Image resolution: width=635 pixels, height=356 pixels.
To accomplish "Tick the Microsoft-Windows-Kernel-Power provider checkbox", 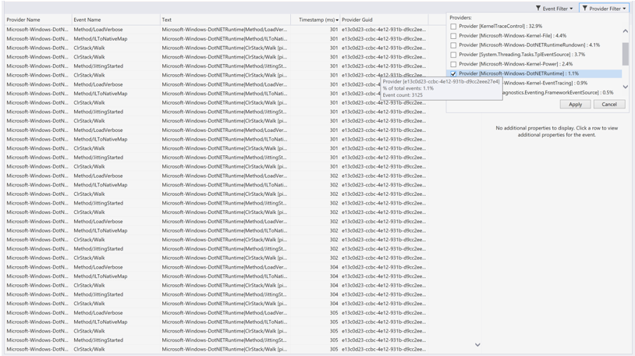I will pos(453,64).
